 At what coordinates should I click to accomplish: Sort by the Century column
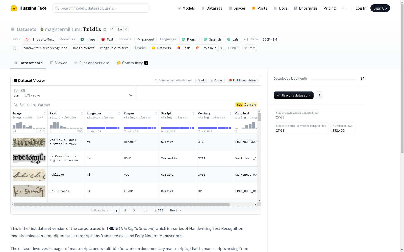tap(230, 113)
